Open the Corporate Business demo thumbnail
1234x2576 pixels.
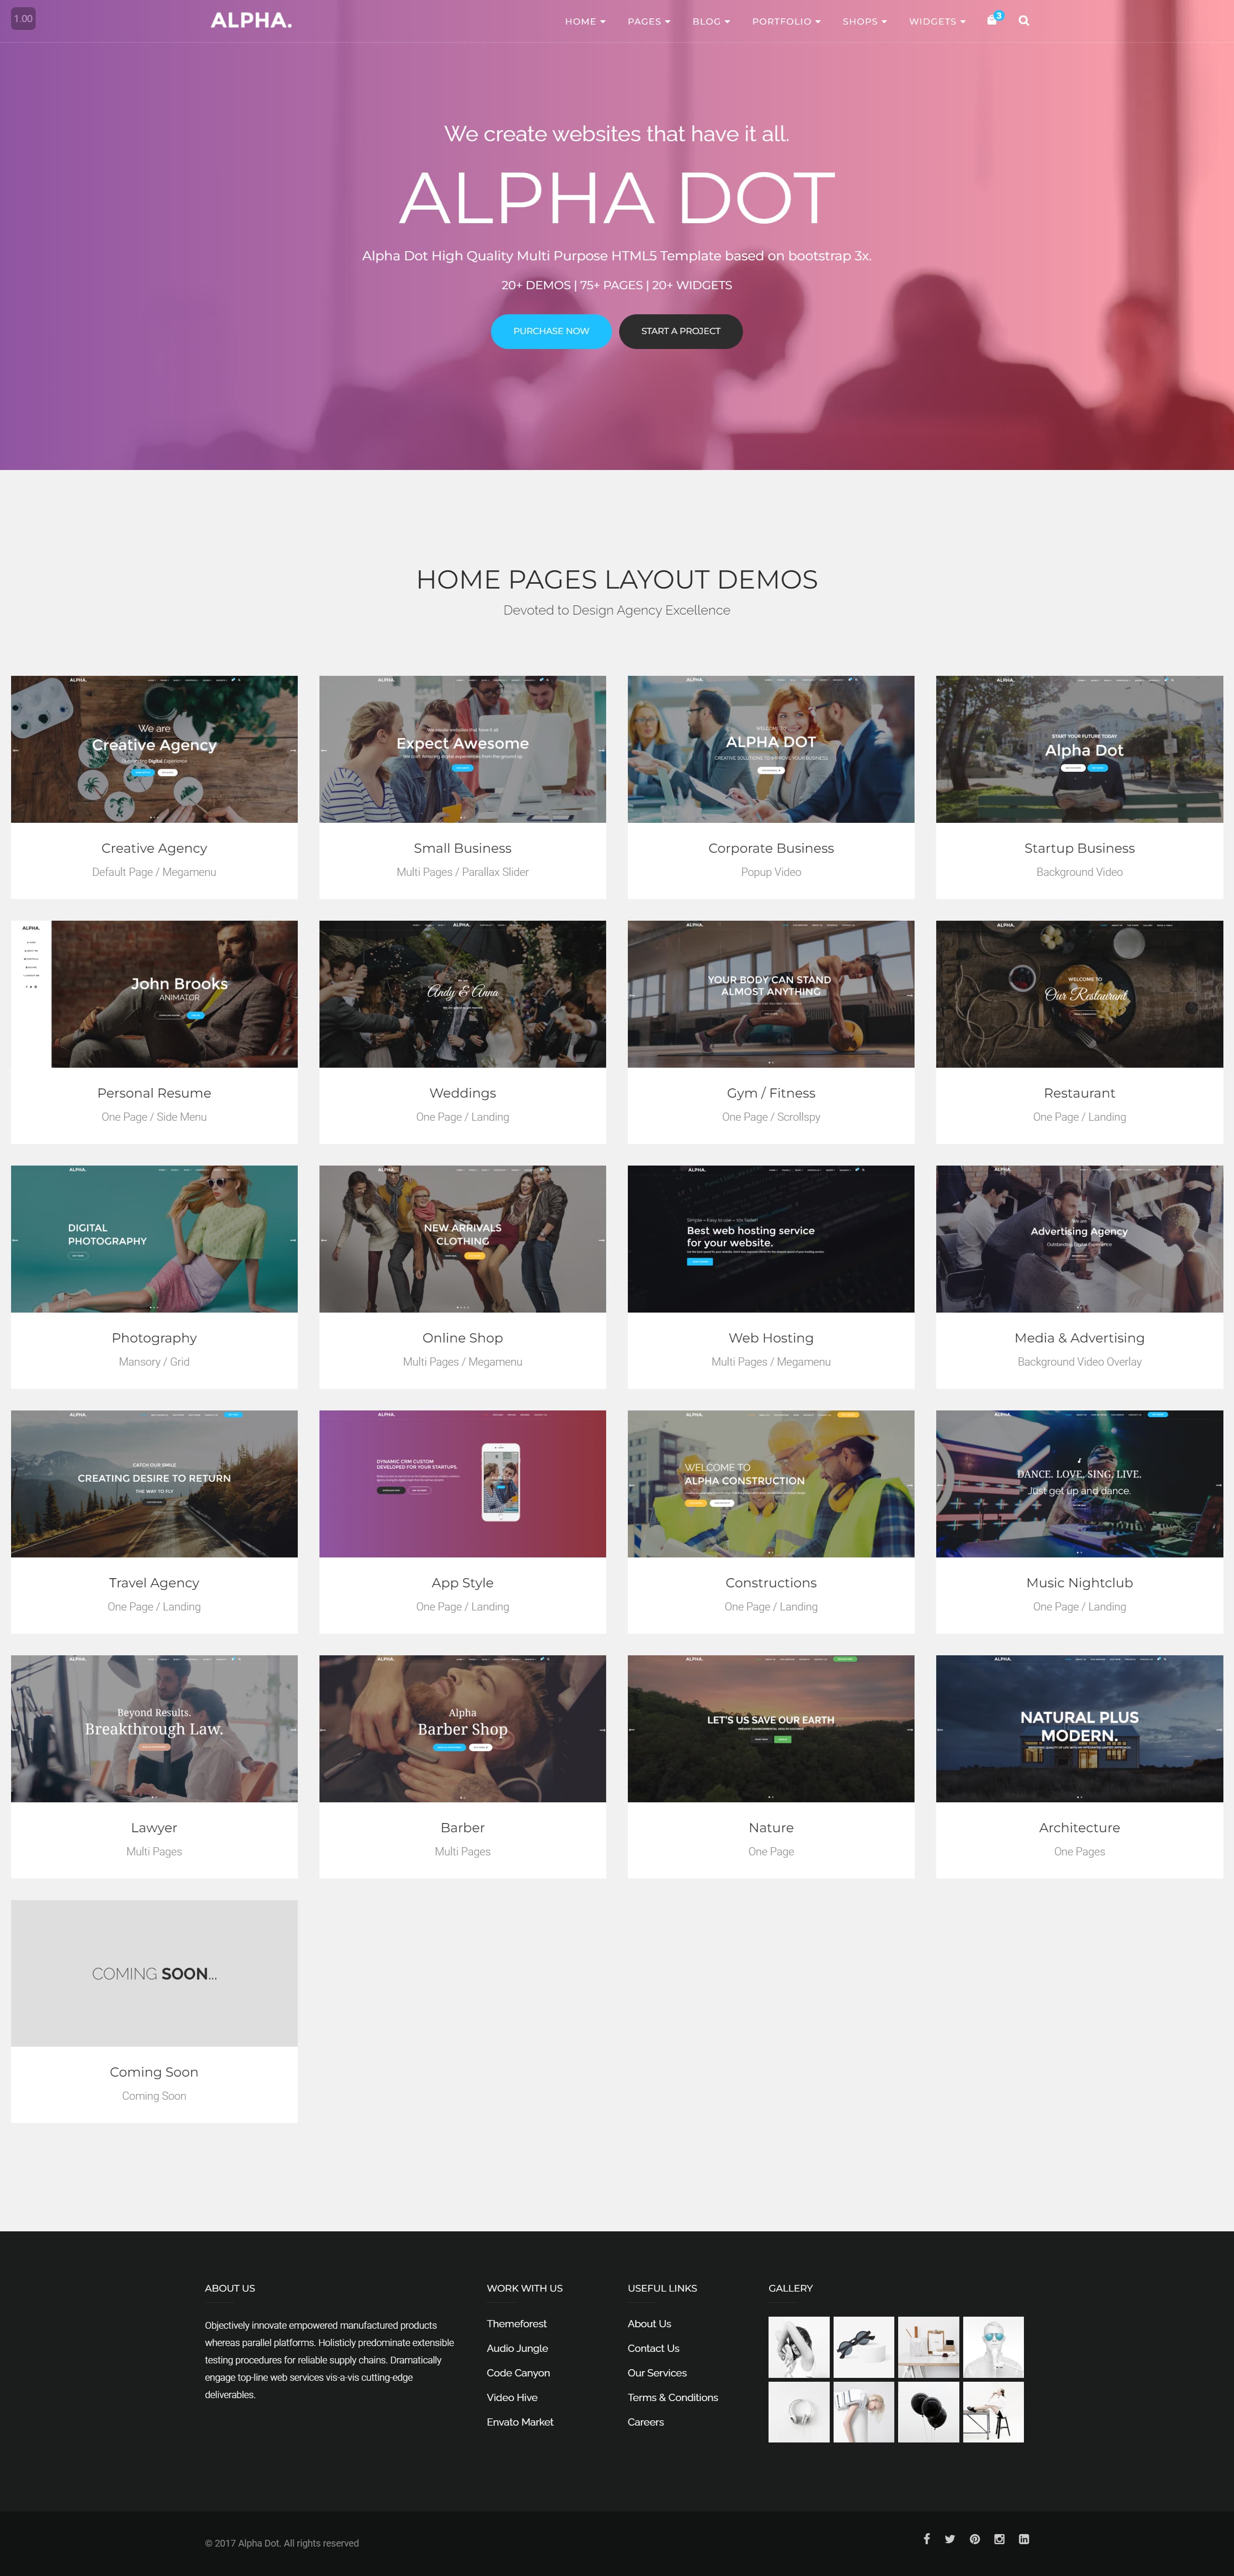[771, 749]
